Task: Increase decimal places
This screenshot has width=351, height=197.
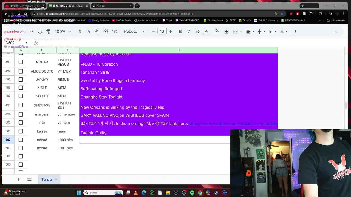Action: tap(106, 31)
